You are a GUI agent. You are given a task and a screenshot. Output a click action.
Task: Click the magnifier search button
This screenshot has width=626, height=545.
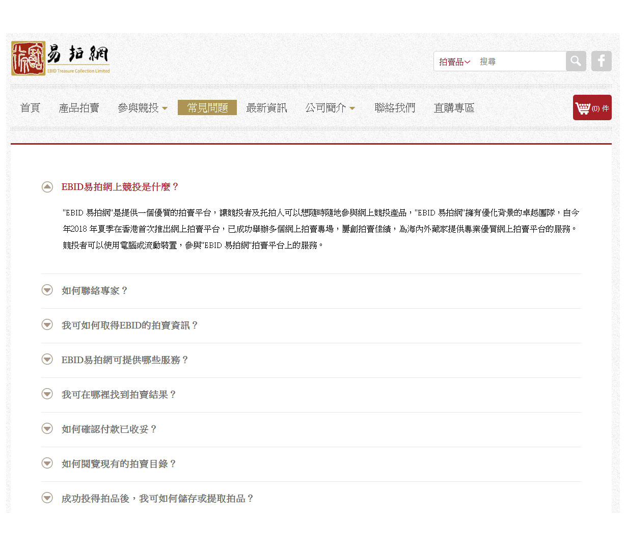click(576, 61)
